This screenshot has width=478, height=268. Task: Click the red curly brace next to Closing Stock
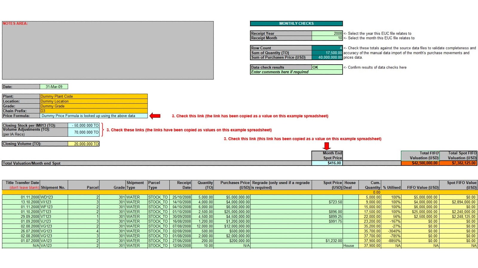point(102,130)
